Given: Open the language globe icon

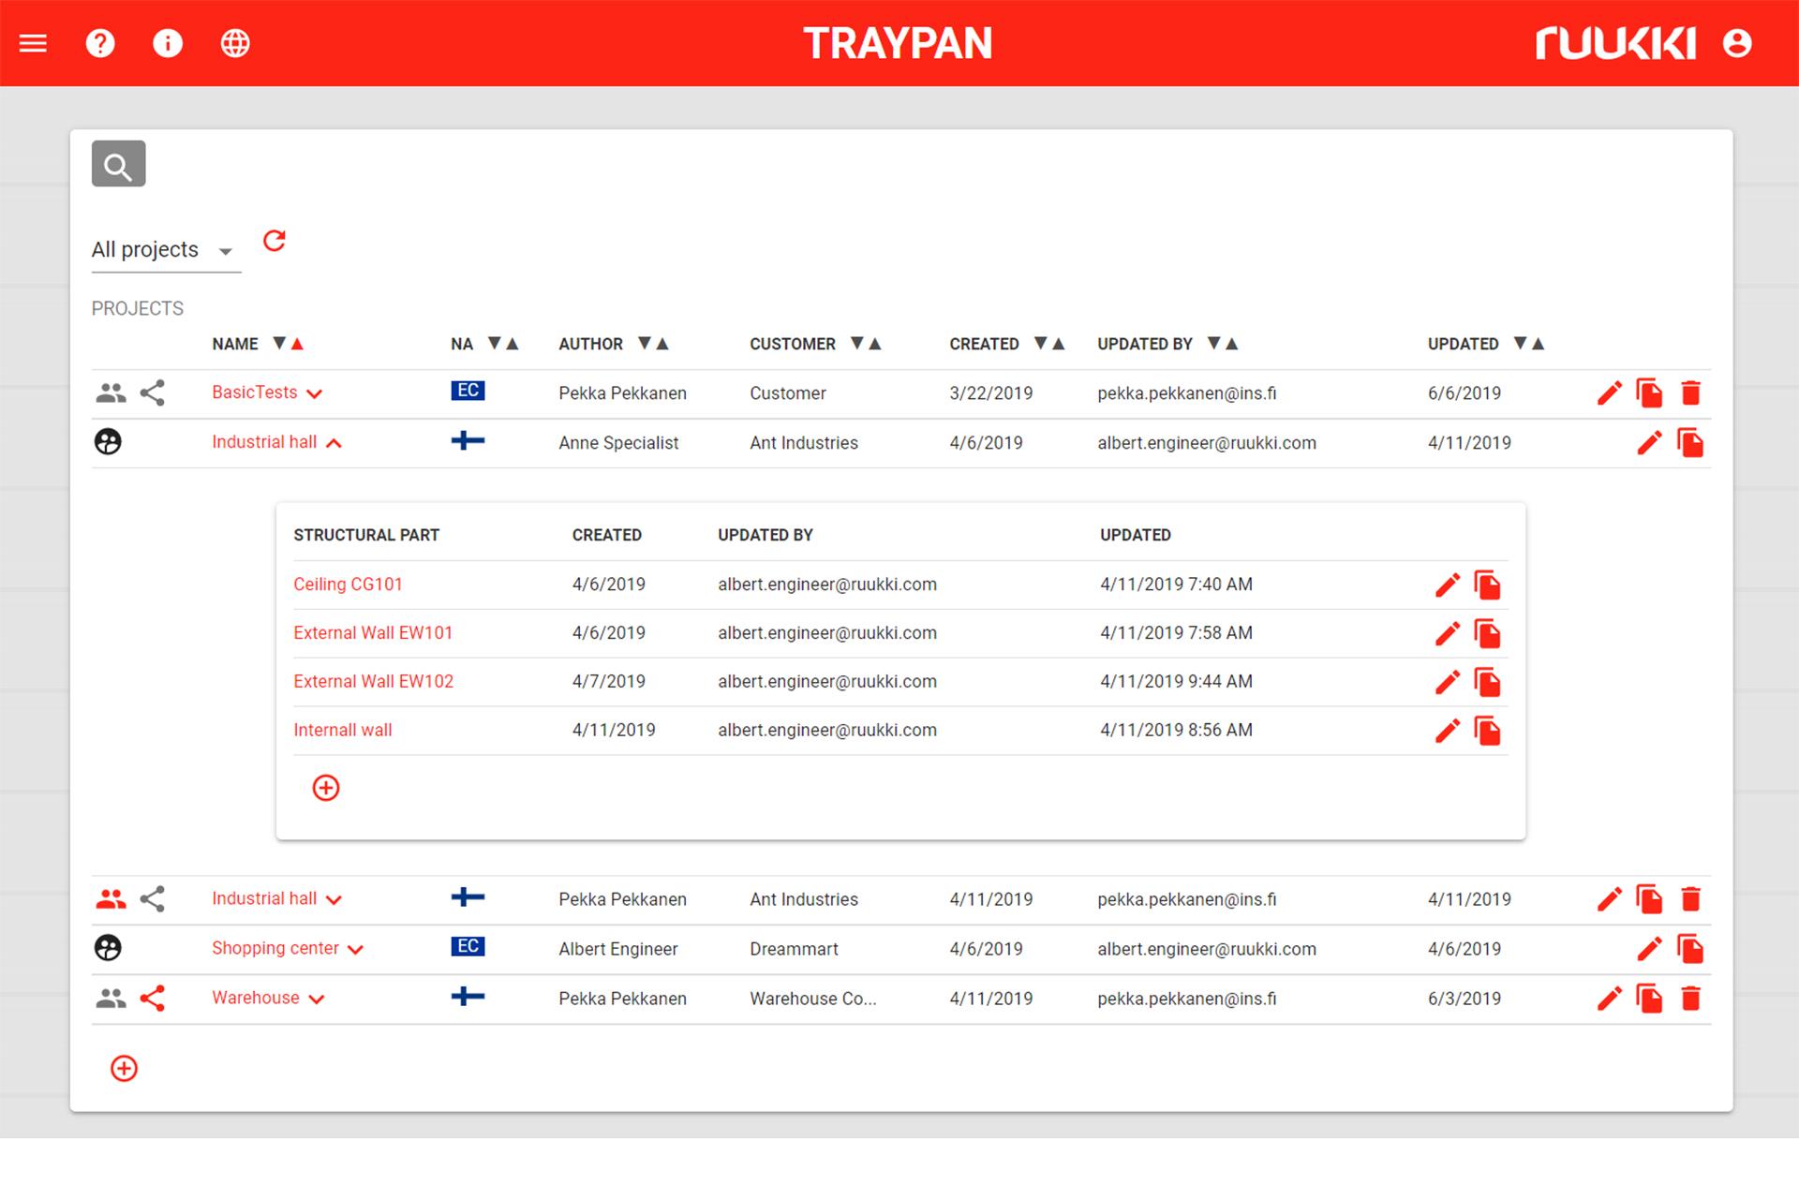Looking at the screenshot, I should (x=235, y=43).
